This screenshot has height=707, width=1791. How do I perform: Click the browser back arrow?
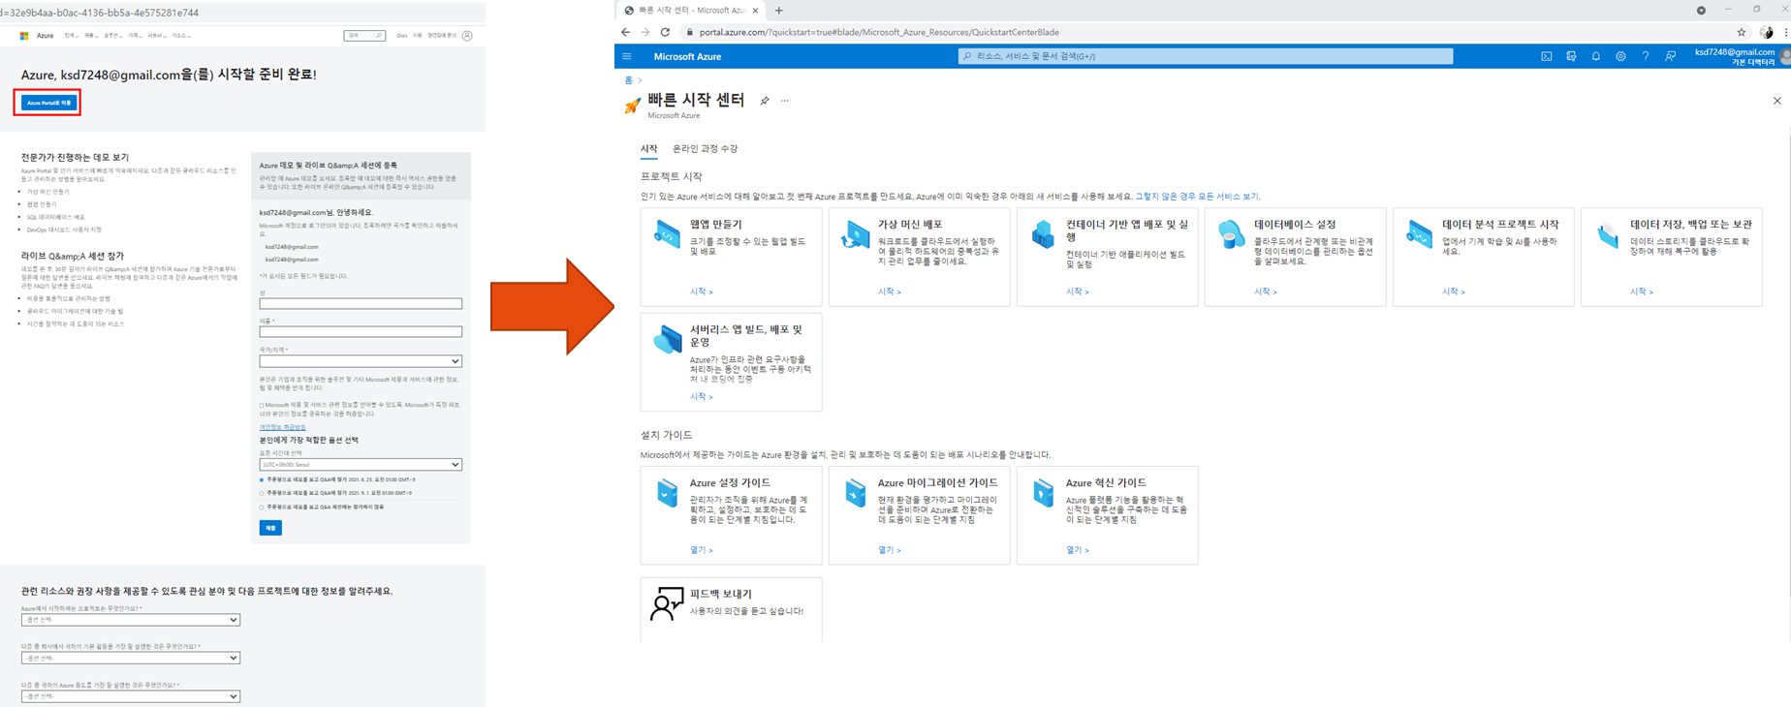(625, 32)
